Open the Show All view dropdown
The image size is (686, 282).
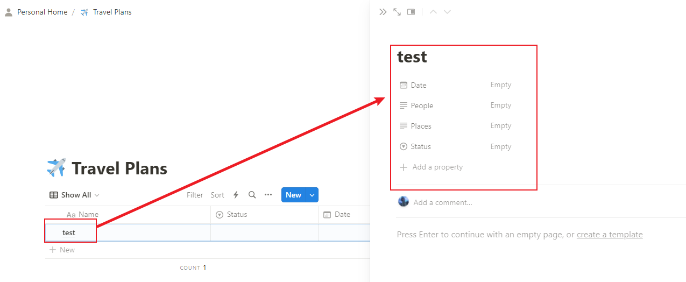(75, 195)
